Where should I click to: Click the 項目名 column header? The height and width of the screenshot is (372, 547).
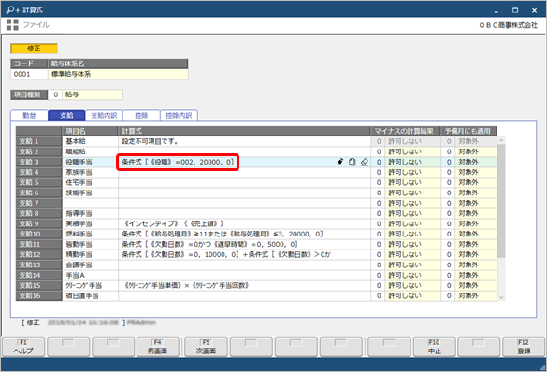coord(90,131)
